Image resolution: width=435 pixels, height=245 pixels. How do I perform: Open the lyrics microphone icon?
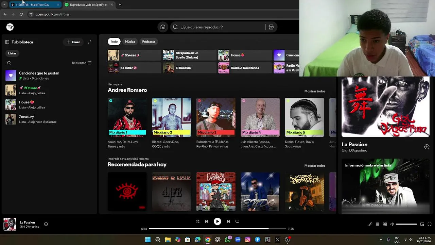tap(370, 224)
